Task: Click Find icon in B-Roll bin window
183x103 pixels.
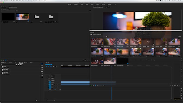Action: coord(173,85)
